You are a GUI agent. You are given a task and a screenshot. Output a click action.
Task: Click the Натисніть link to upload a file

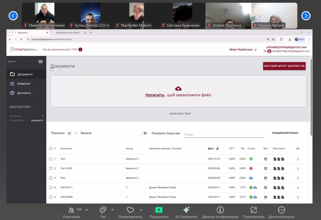[155, 95]
